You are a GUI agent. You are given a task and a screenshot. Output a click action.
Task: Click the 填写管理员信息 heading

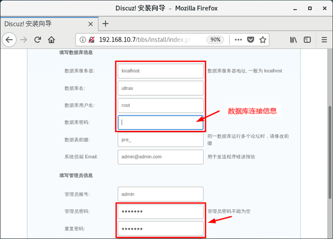pos(76,176)
